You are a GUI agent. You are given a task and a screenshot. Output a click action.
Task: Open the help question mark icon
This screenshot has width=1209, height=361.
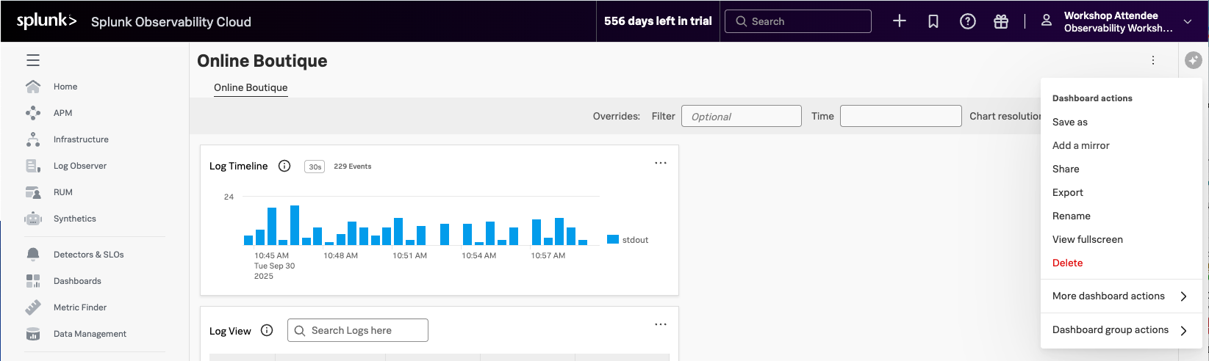click(x=967, y=21)
